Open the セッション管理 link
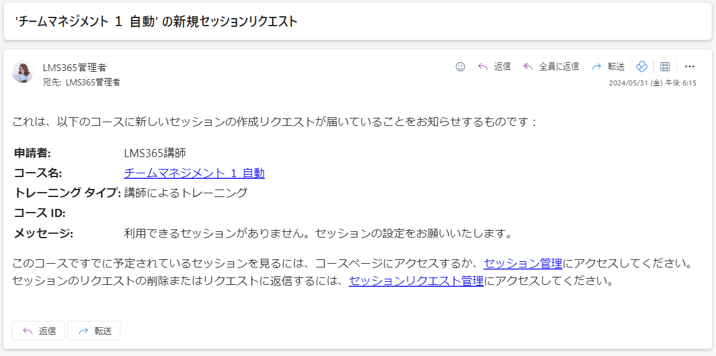The width and height of the screenshot is (716, 356). (523, 264)
